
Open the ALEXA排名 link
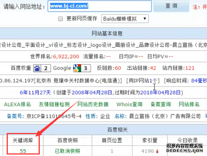17,104
